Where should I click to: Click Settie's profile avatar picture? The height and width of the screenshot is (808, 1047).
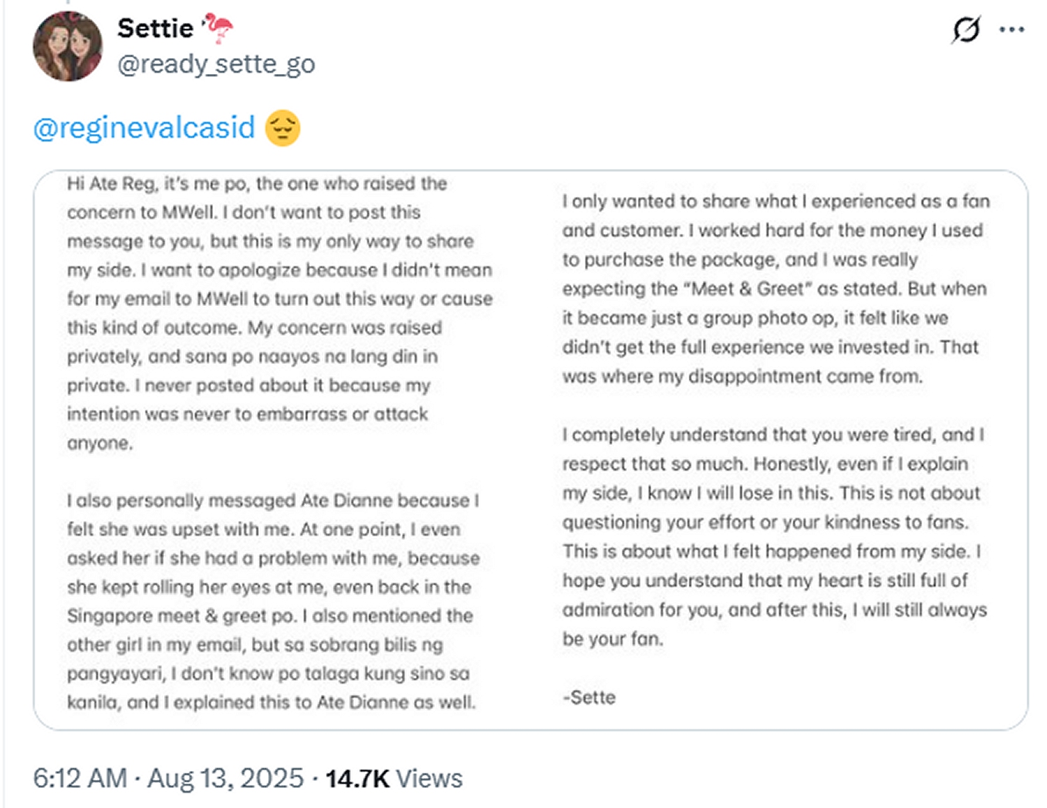(68, 46)
